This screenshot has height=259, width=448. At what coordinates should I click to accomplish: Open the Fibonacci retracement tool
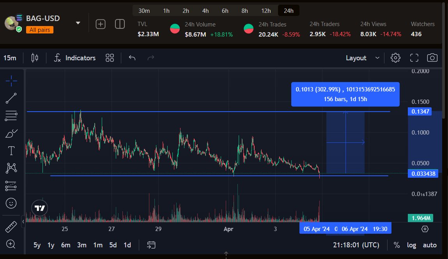11,115
